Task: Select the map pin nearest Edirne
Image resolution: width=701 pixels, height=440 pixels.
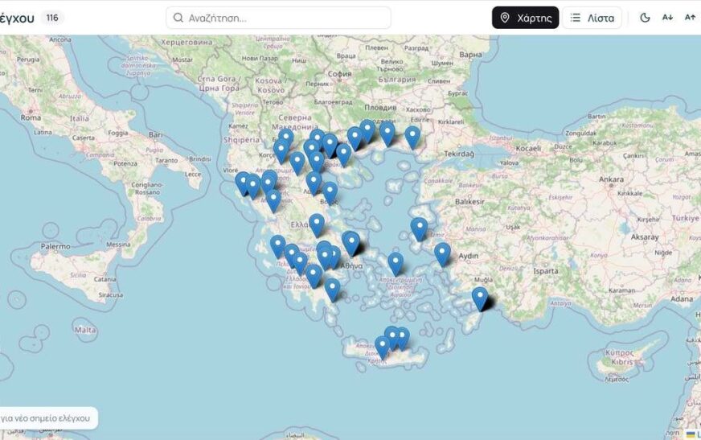Action: tap(412, 138)
